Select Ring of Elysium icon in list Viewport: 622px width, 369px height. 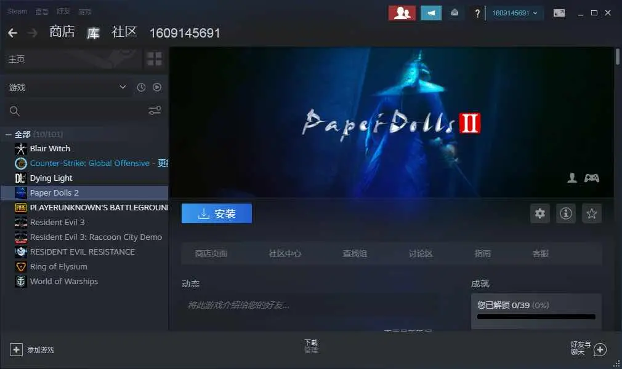pos(20,267)
